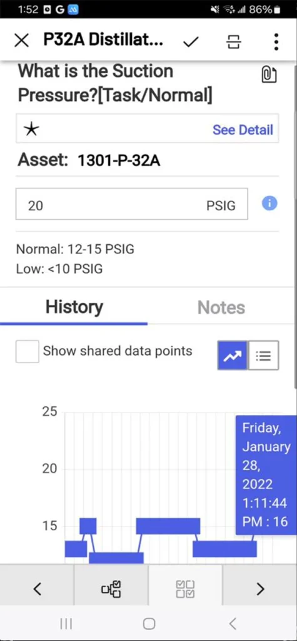Viewport: 297px width, 641px height.
Task: Tap the 16 PSIG data point tooltip
Action: [x=266, y=475]
